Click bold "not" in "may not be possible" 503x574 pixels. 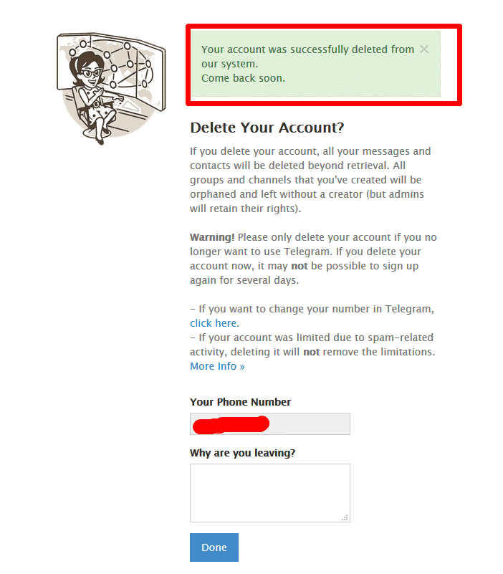click(299, 266)
